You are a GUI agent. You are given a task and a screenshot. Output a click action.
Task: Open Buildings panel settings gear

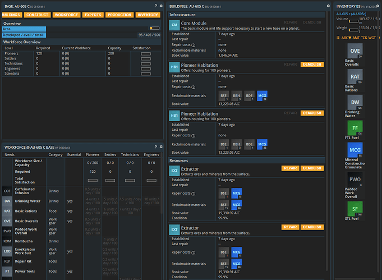click(x=328, y=6)
